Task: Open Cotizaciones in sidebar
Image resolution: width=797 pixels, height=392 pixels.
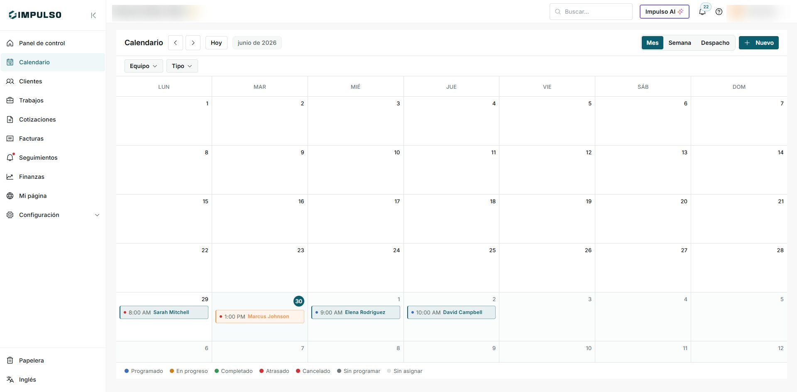Action: pos(53,119)
